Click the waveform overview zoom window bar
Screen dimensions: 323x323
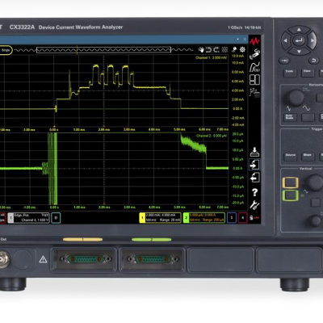coord(103,50)
